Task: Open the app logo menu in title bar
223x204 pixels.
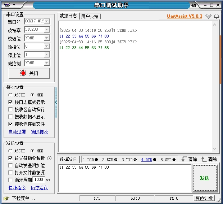Action: 7,5
